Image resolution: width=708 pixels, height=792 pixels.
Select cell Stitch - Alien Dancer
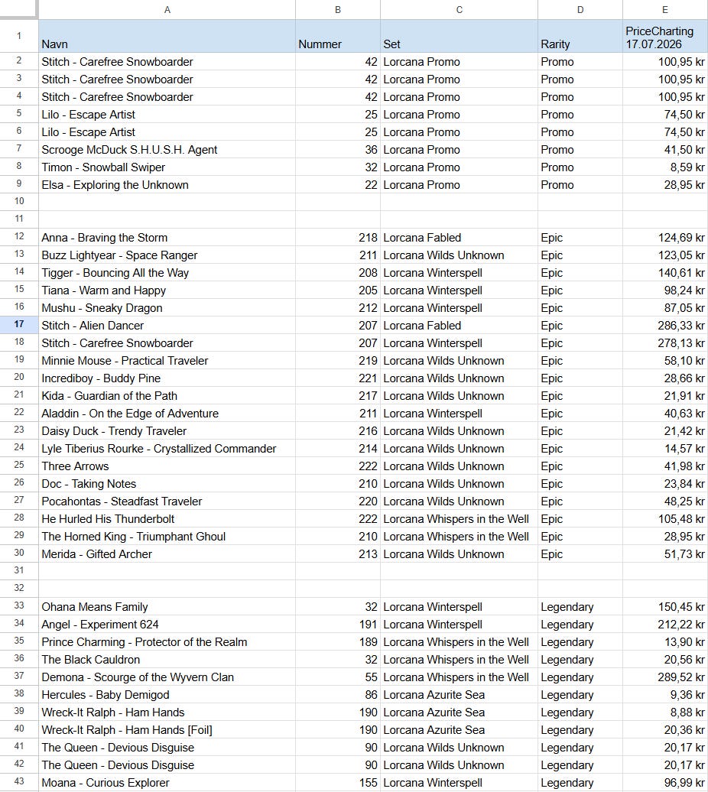(x=167, y=326)
